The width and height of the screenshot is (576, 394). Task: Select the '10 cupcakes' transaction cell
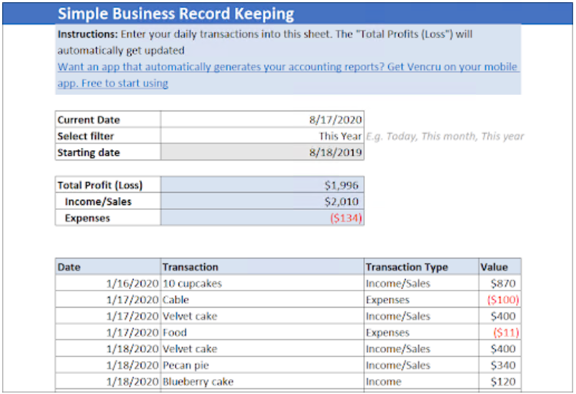click(x=193, y=283)
